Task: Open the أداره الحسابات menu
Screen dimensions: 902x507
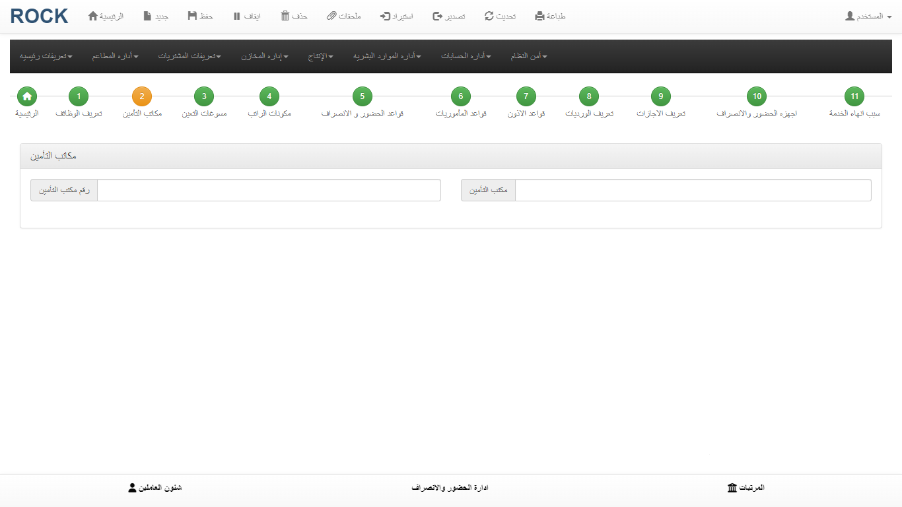Action: click(466, 57)
